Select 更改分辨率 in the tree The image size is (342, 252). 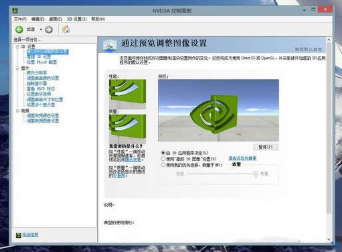point(37,72)
